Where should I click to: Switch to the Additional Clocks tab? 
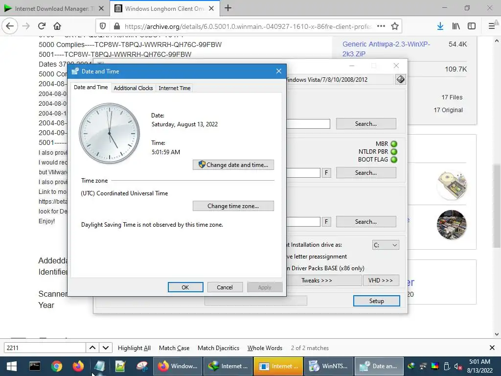tap(133, 88)
